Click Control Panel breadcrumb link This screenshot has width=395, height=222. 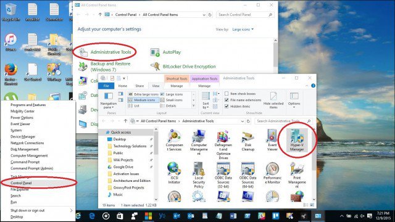[x=126, y=15]
